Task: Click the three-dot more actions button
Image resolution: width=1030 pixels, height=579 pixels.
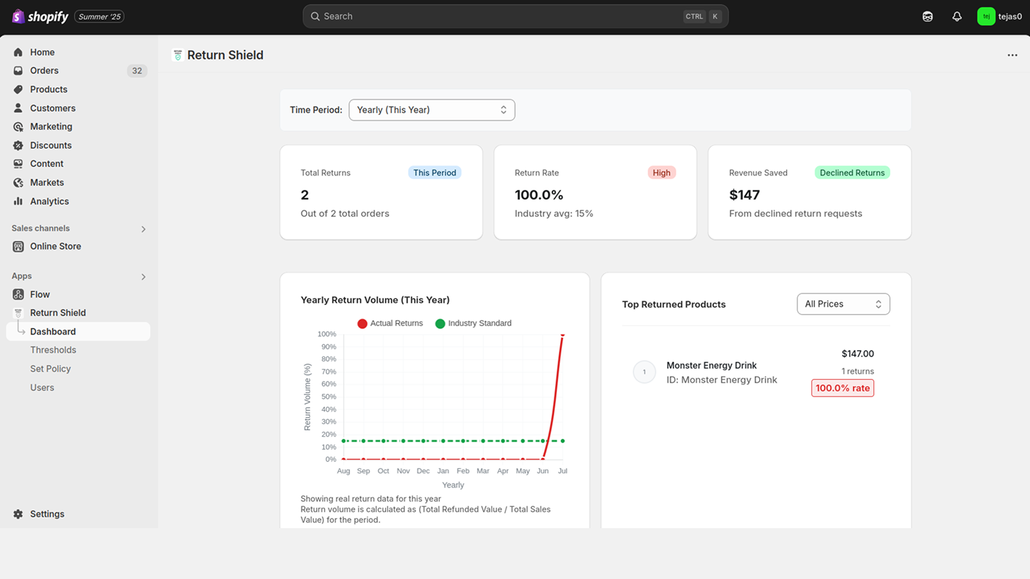Action: click(1012, 55)
